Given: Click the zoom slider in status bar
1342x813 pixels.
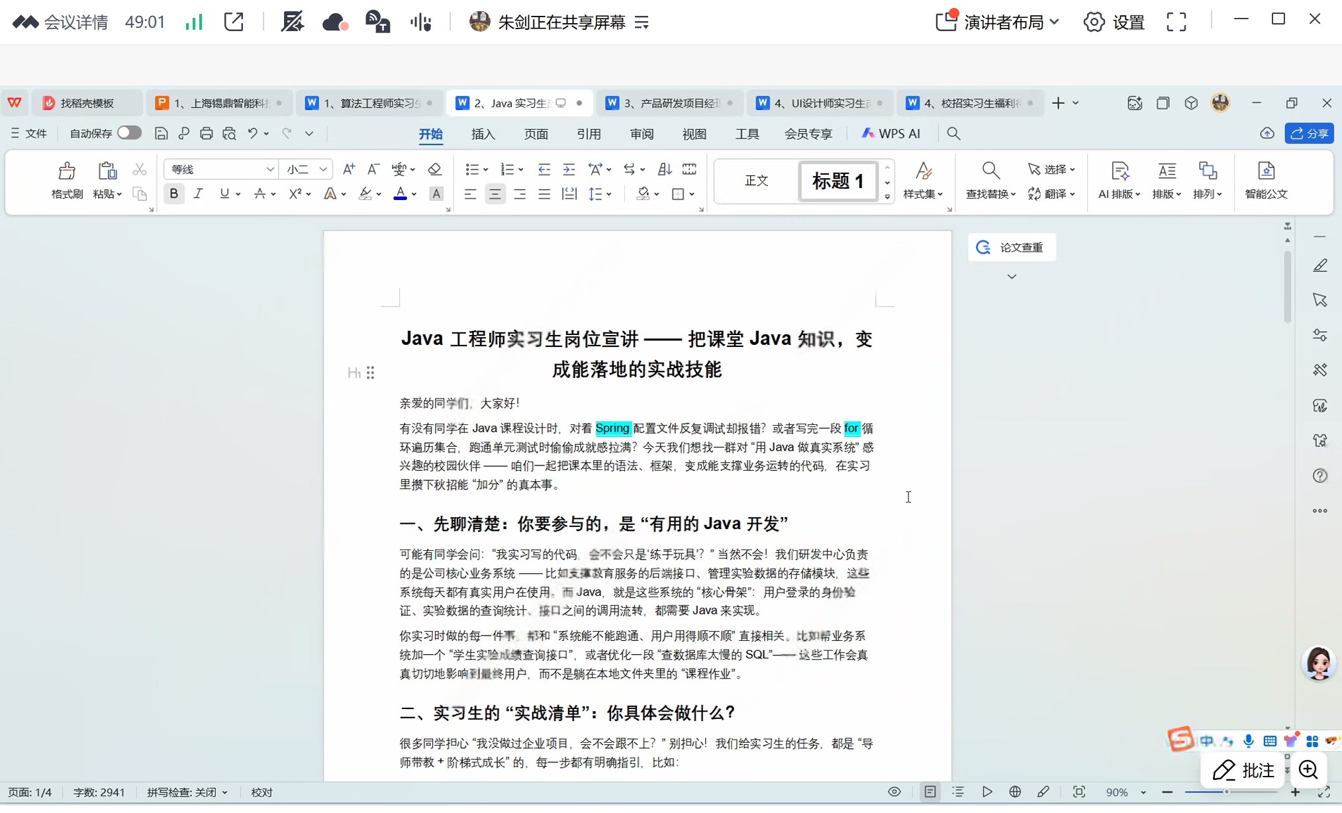Looking at the screenshot, I should (x=1226, y=792).
